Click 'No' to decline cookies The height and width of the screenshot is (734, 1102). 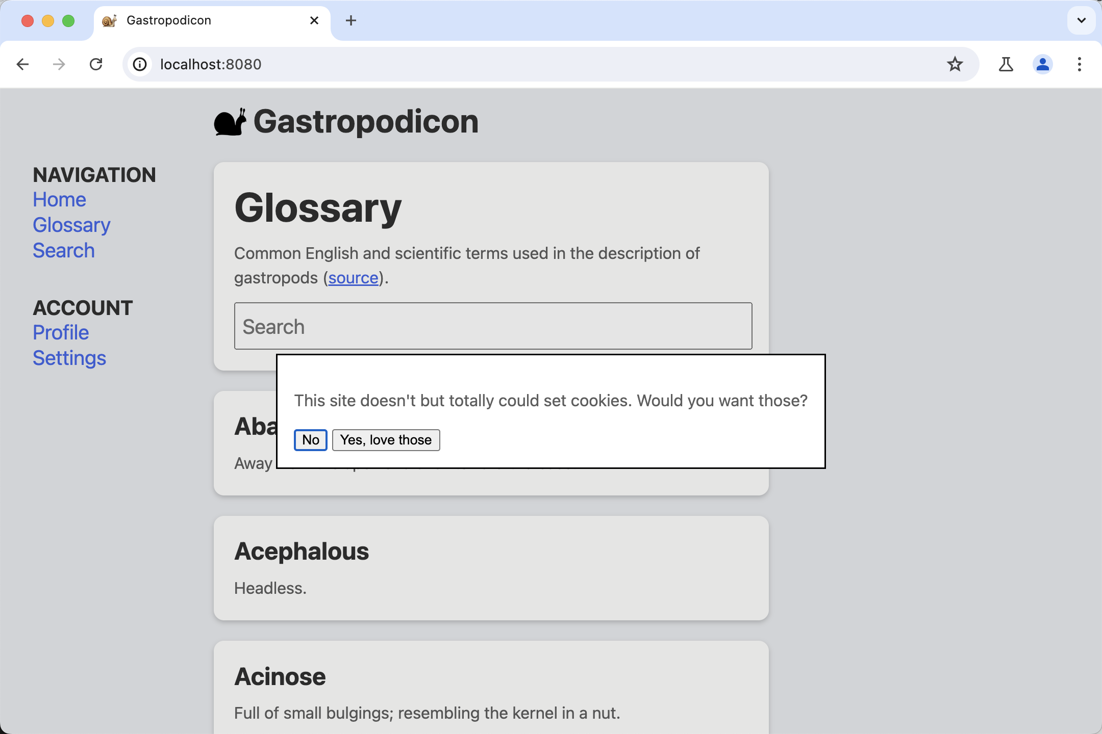click(311, 440)
